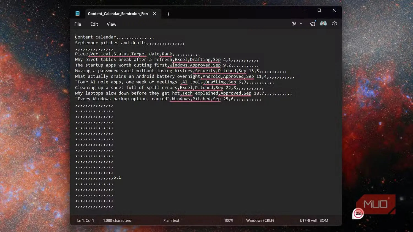Open Notepad settings gear
This screenshot has width=413, height=232.
tap(335, 24)
